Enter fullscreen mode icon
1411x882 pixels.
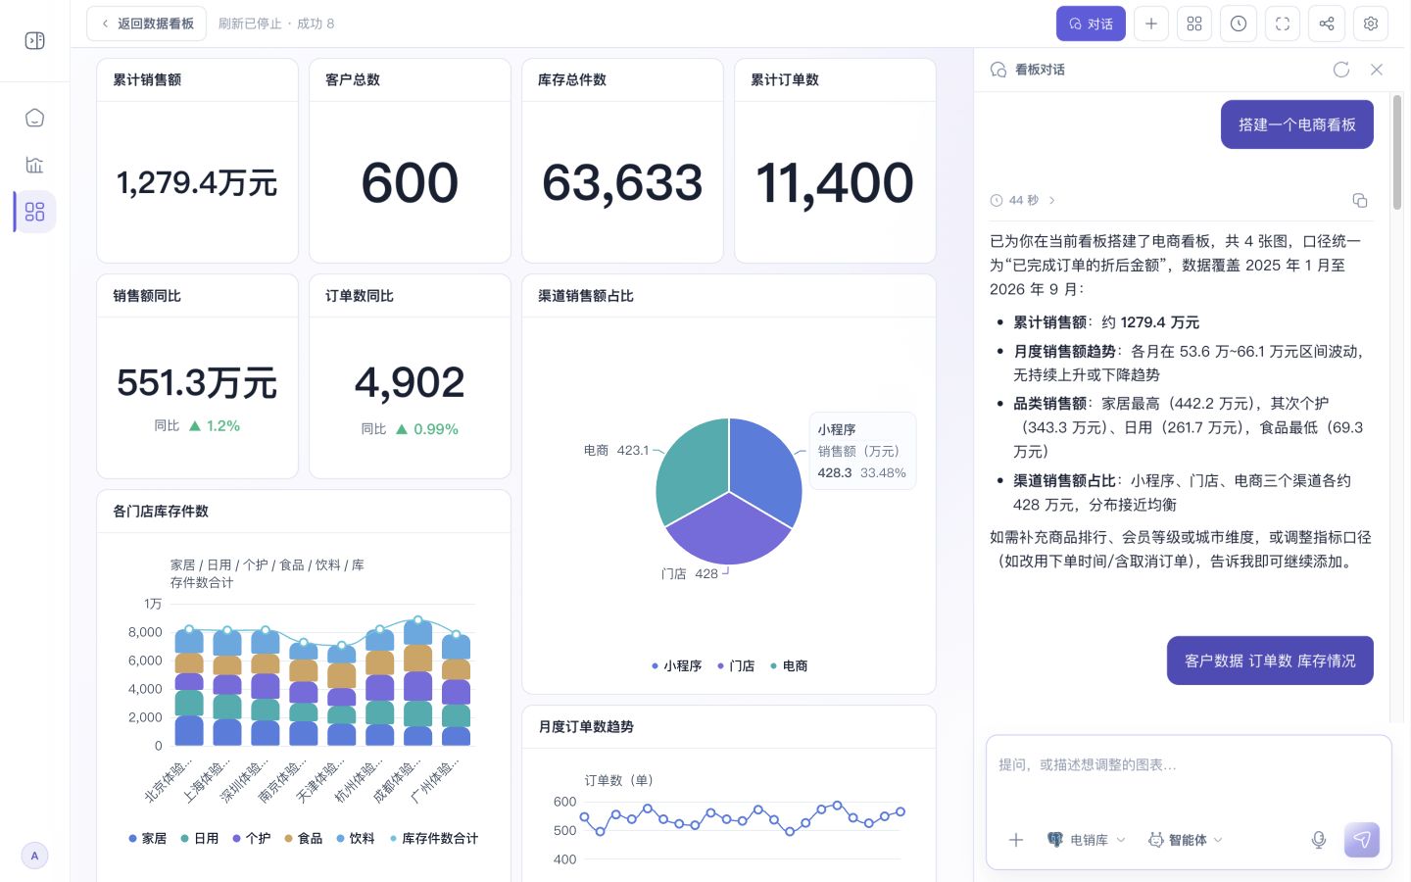[1283, 24]
